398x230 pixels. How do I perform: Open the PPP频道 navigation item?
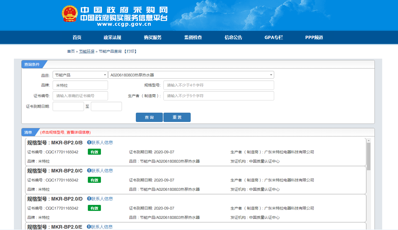314,37
